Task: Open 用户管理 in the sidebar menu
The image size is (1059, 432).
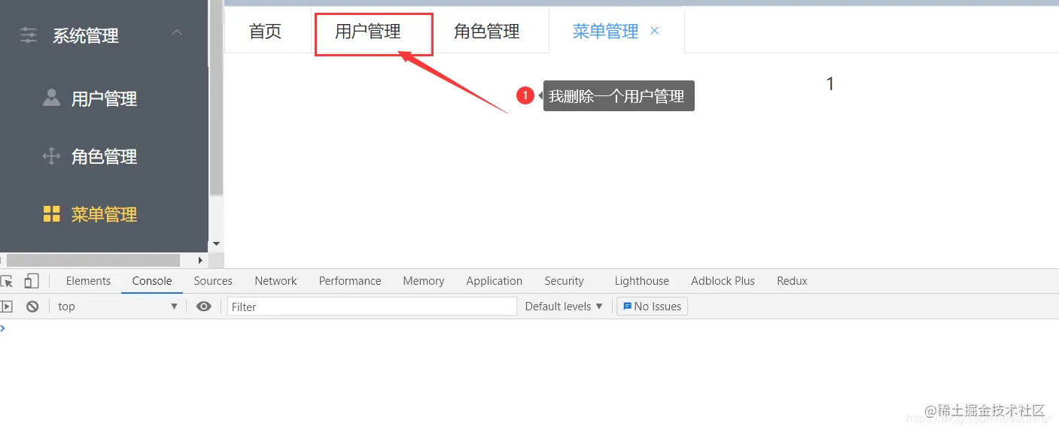Action: pyautogui.click(x=104, y=98)
